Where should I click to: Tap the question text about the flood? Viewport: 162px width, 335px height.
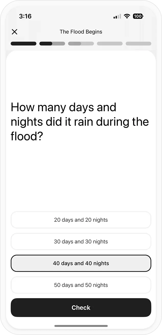click(x=80, y=121)
